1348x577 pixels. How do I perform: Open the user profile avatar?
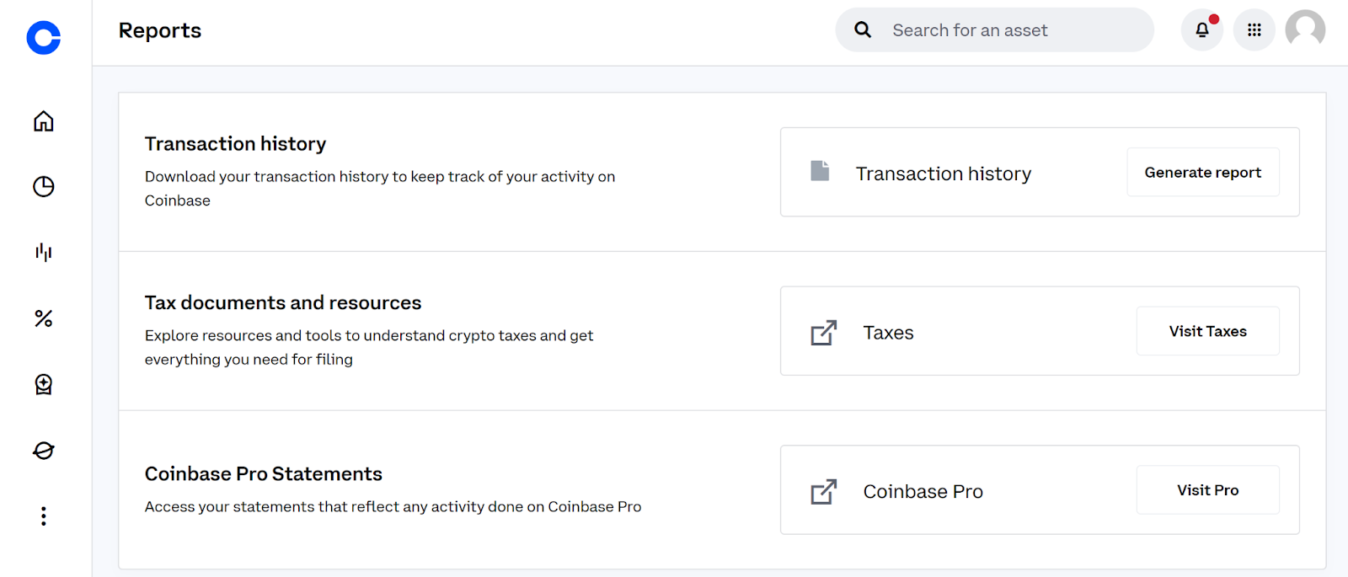coord(1305,30)
